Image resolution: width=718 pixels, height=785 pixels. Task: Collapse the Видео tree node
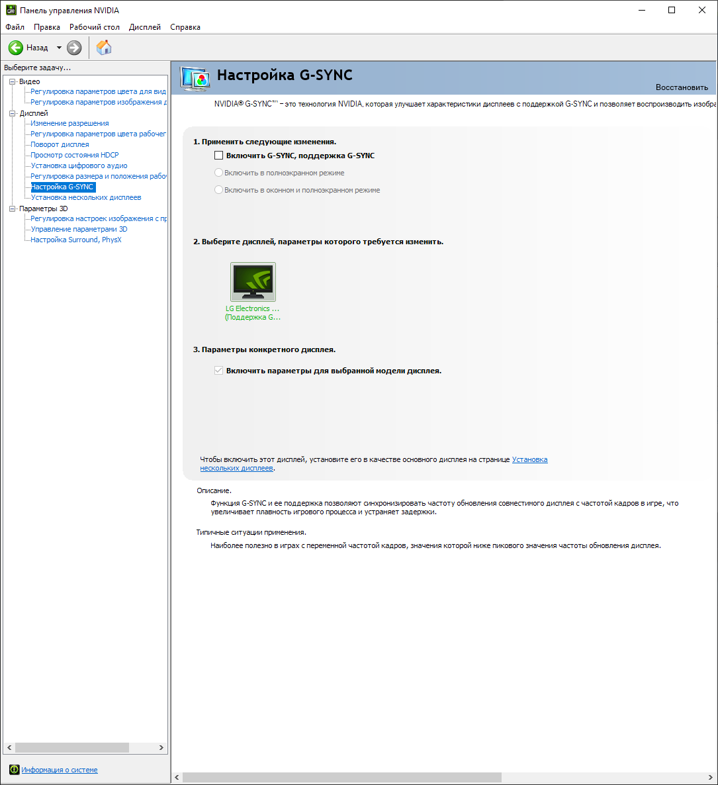click(x=12, y=81)
